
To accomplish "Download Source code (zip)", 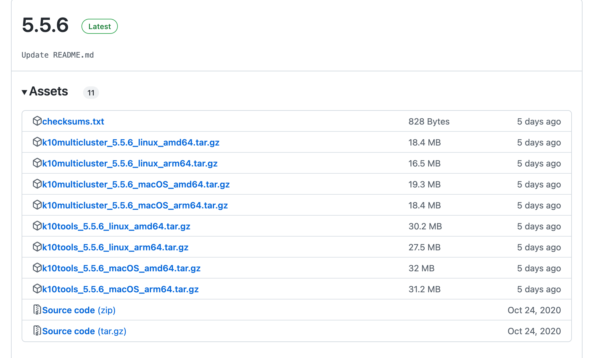I will (79, 310).
